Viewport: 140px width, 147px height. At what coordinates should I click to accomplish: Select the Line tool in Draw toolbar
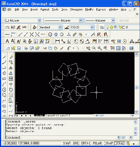point(4,57)
